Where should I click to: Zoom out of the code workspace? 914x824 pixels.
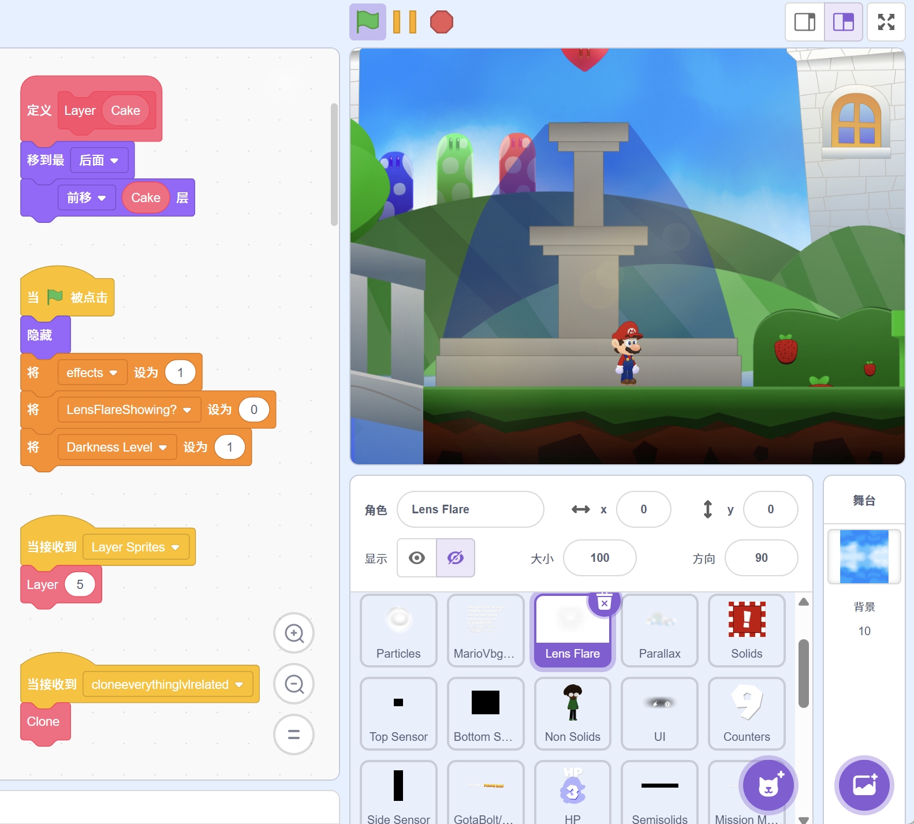[x=294, y=684]
